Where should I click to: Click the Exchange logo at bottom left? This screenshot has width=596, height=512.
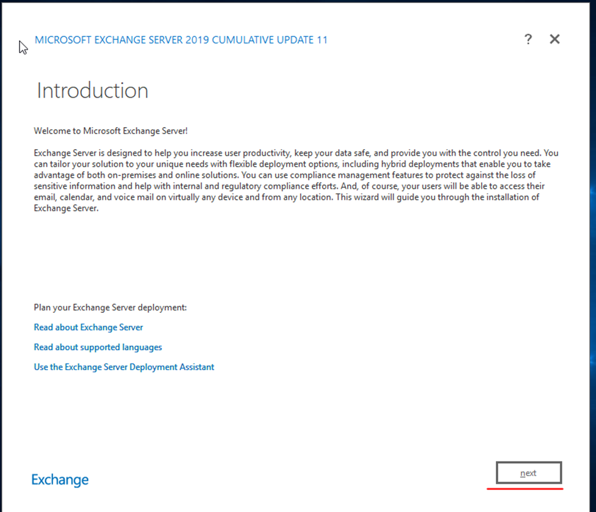[x=60, y=480]
